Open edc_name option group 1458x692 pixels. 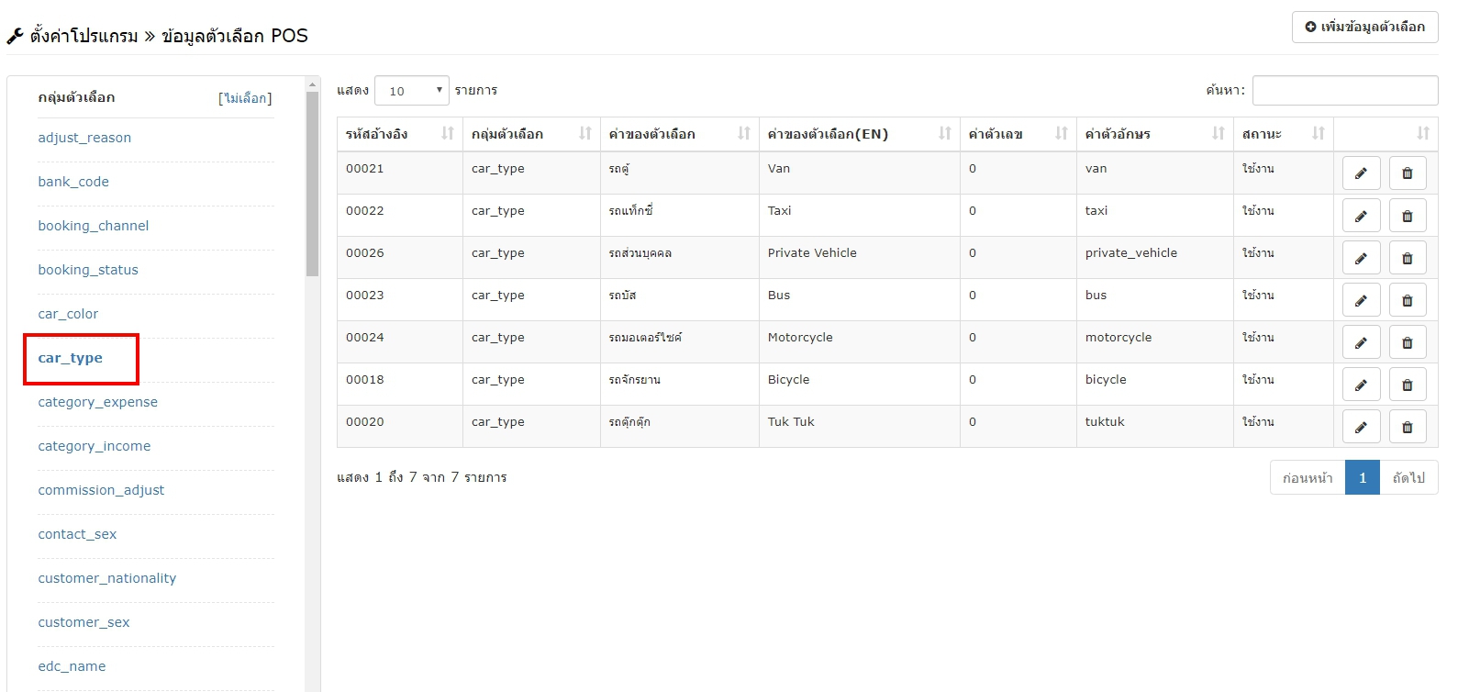coord(72,666)
